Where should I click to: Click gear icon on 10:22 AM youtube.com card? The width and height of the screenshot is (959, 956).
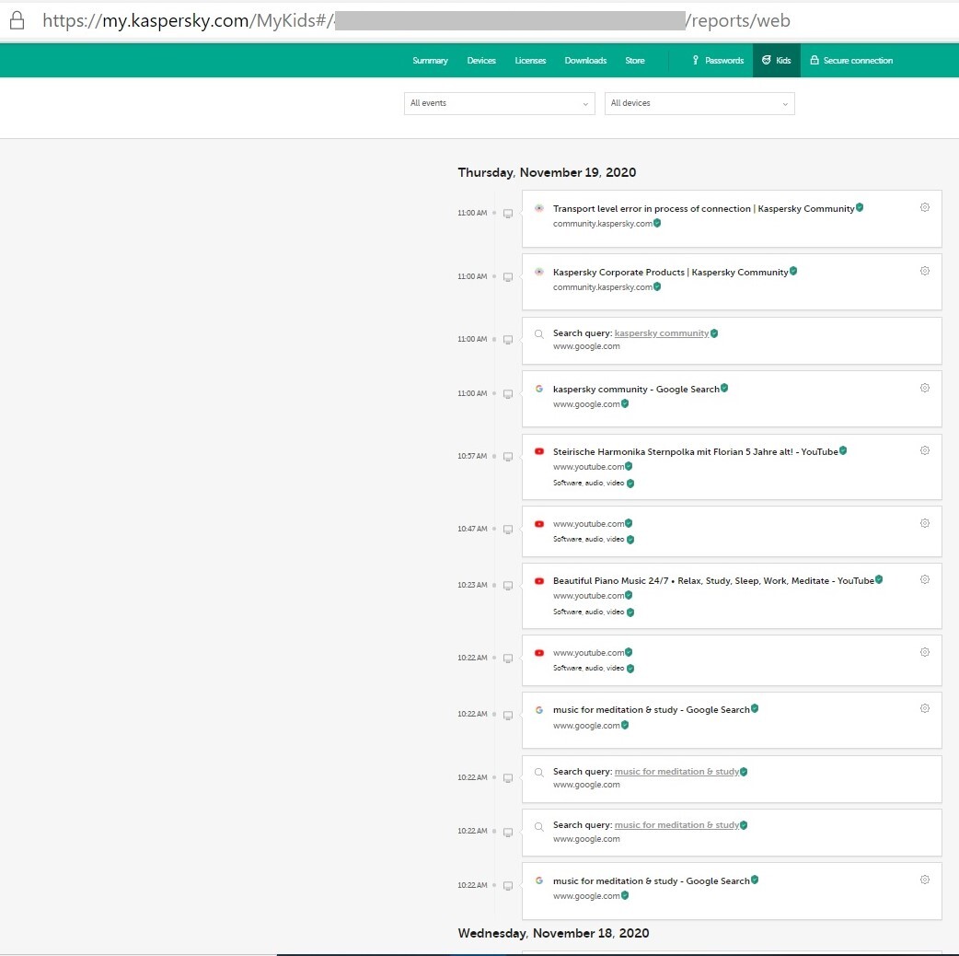click(925, 652)
